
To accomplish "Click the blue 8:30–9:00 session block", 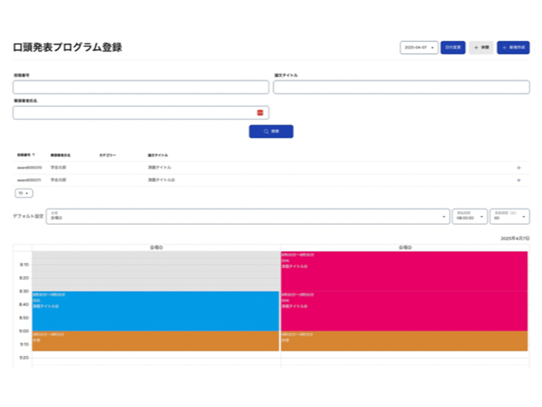I will pos(156,311).
